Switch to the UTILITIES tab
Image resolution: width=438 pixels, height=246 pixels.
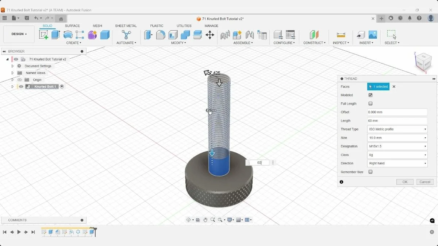click(184, 26)
